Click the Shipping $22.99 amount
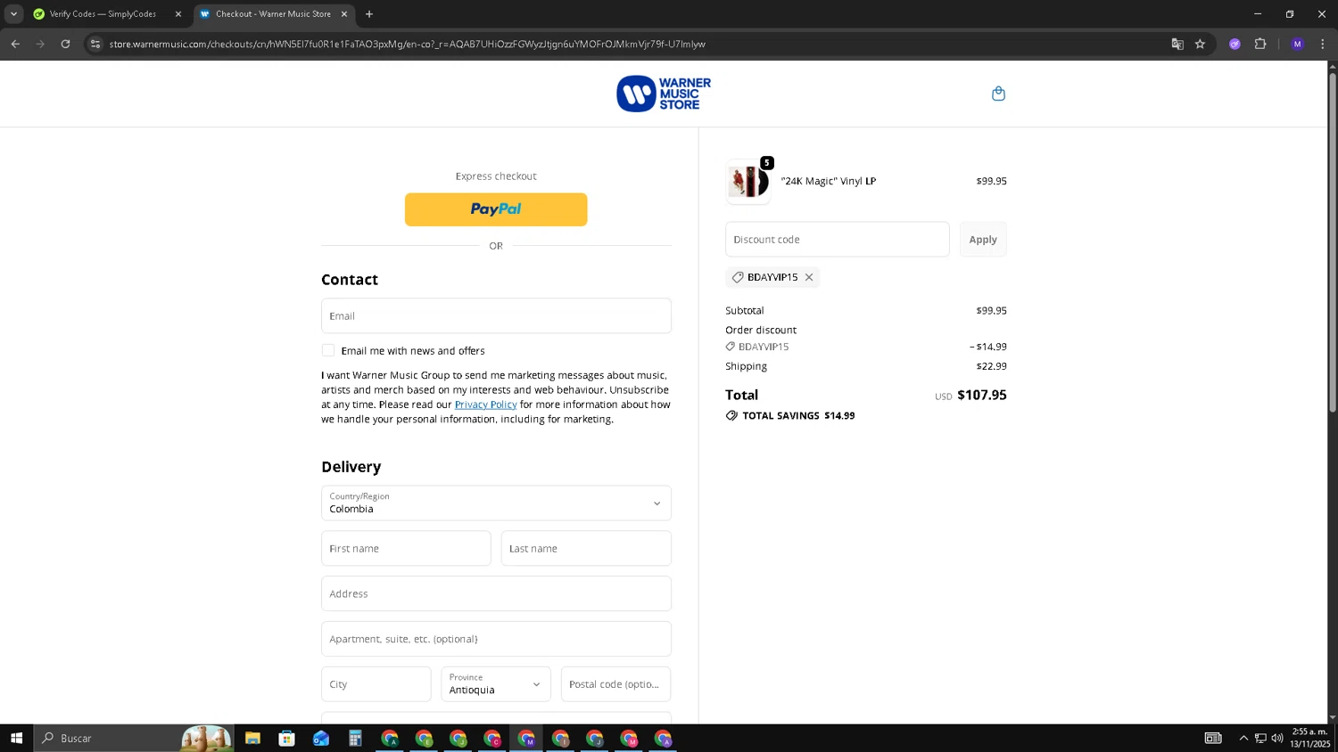This screenshot has height=752, width=1338. pyautogui.click(x=991, y=366)
